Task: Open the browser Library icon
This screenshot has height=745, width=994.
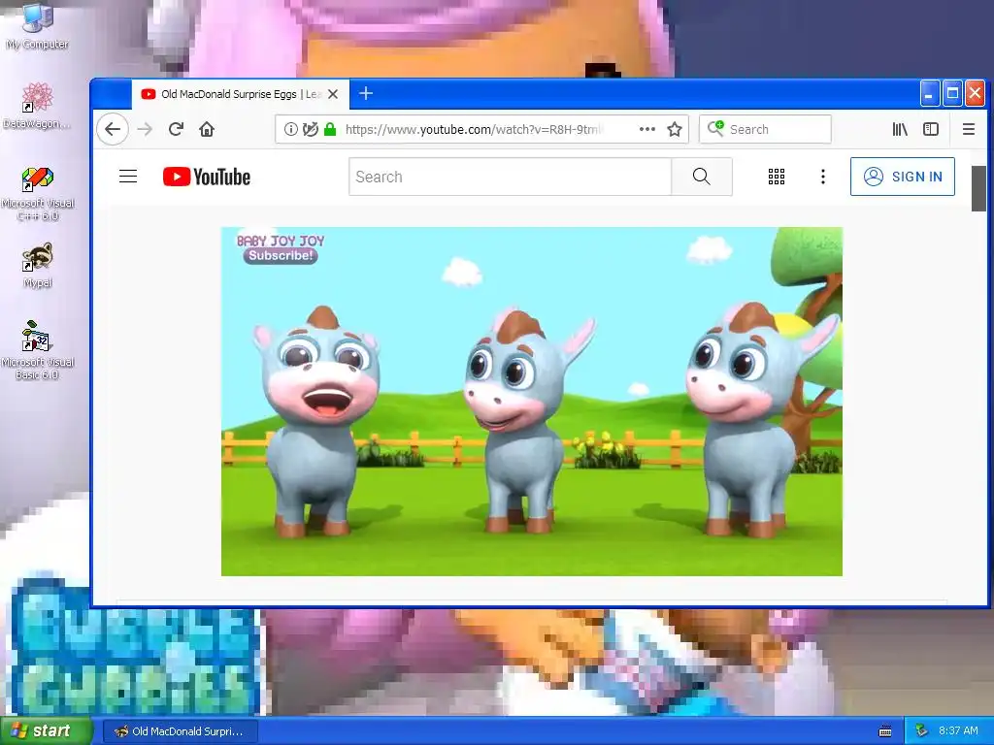Action: (900, 129)
